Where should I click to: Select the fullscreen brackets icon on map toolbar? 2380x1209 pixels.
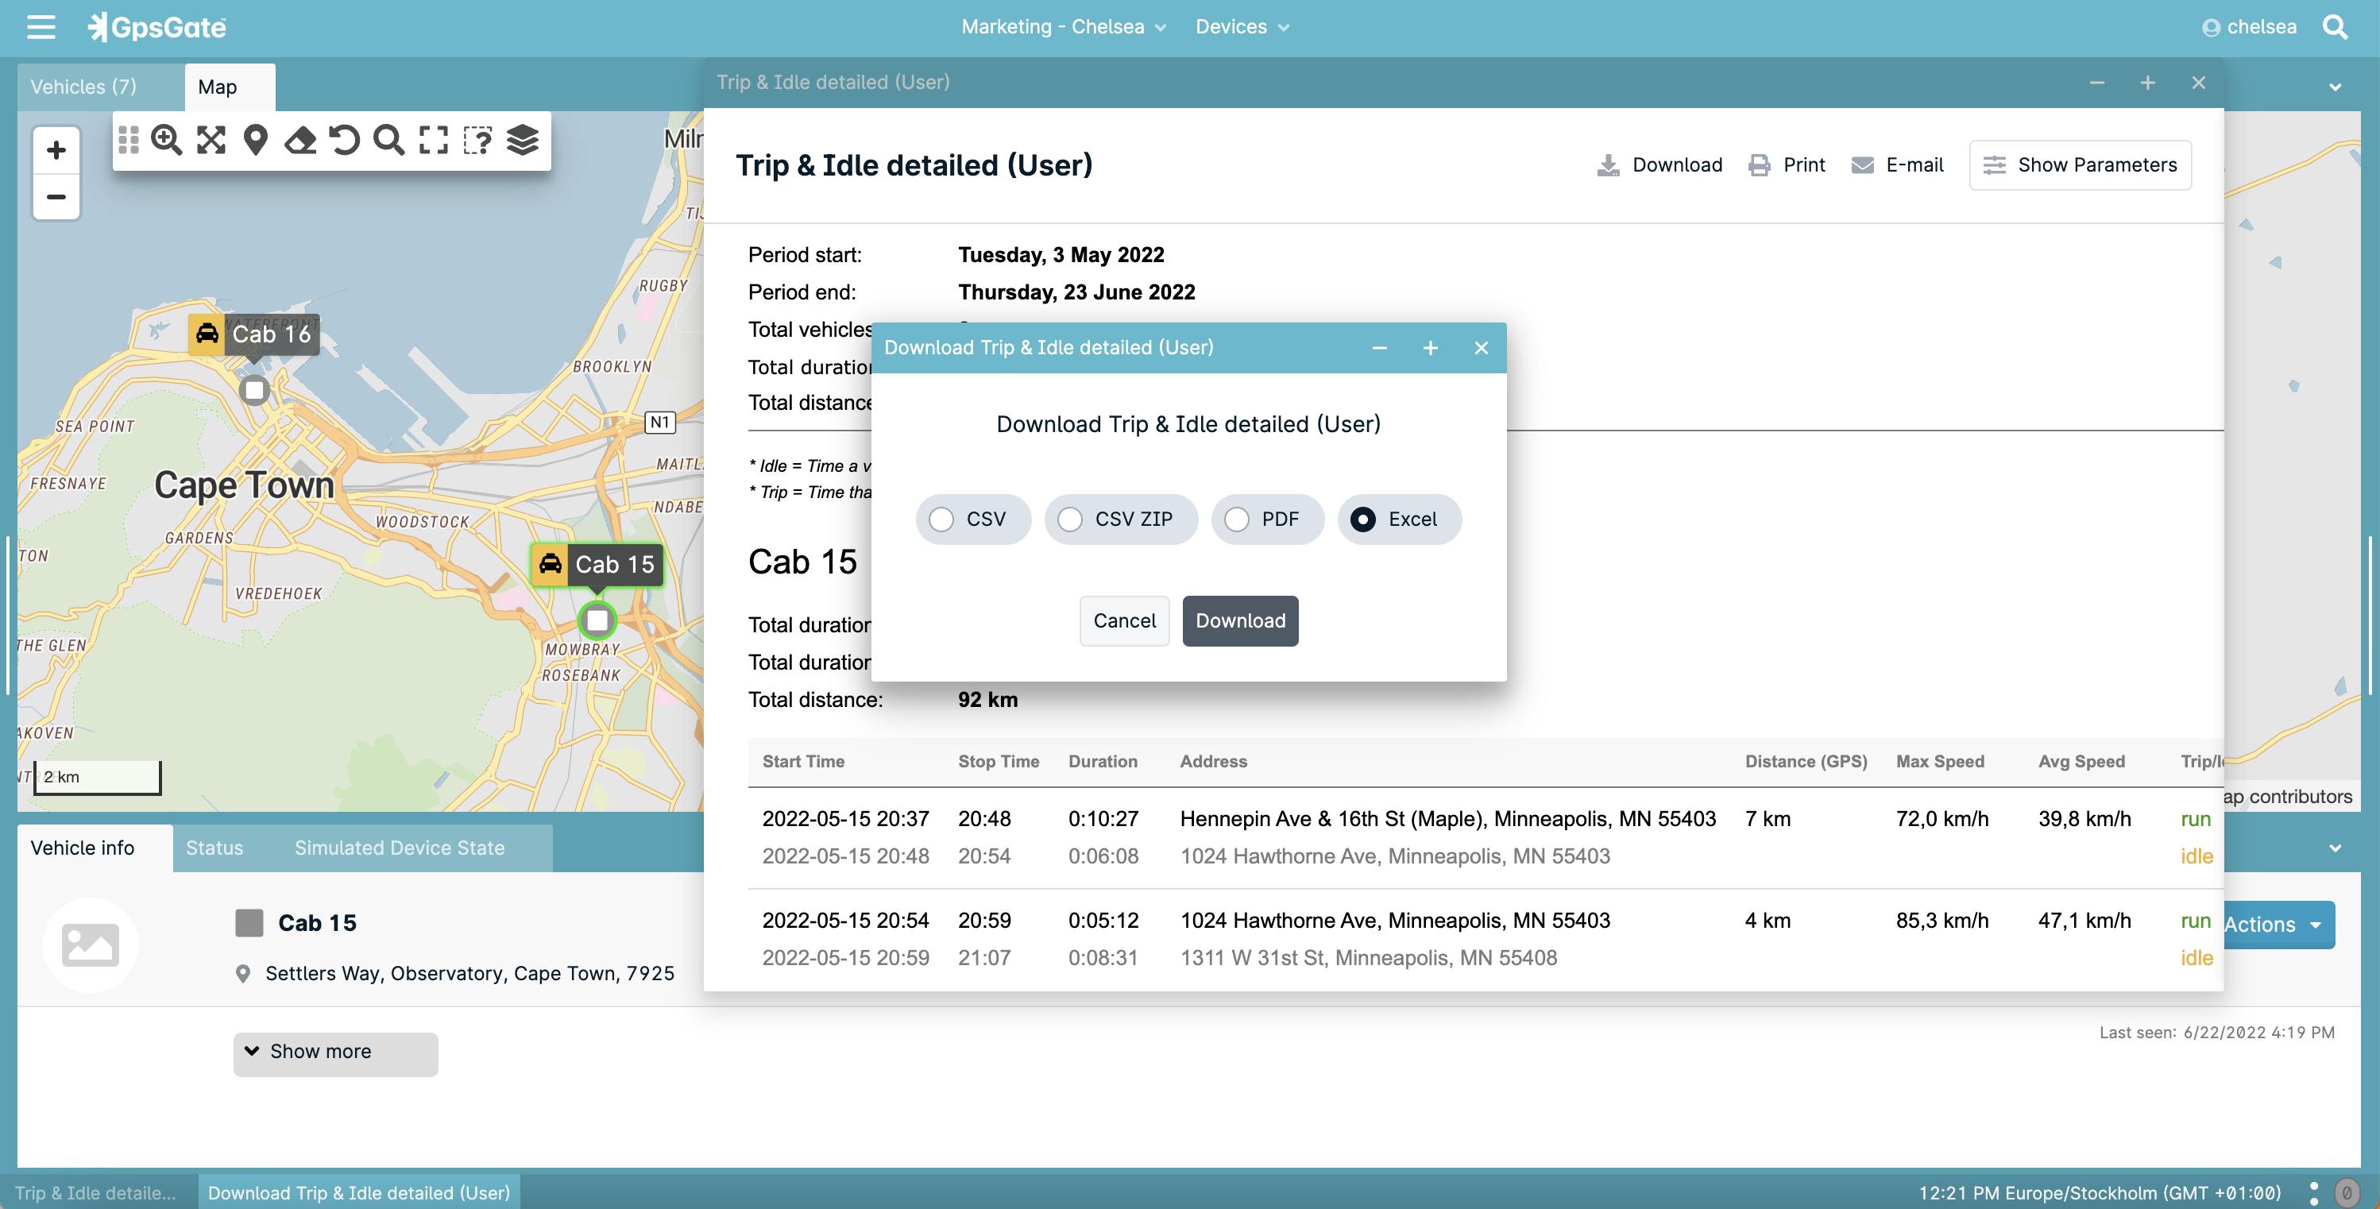[433, 141]
